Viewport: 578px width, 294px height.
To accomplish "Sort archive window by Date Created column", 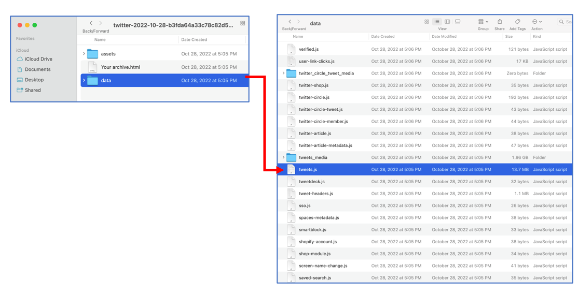I will coord(194,39).
